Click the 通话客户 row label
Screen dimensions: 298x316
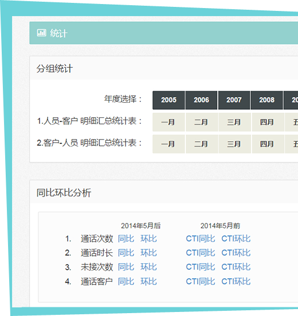pyautogui.click(x=97, y=282)
